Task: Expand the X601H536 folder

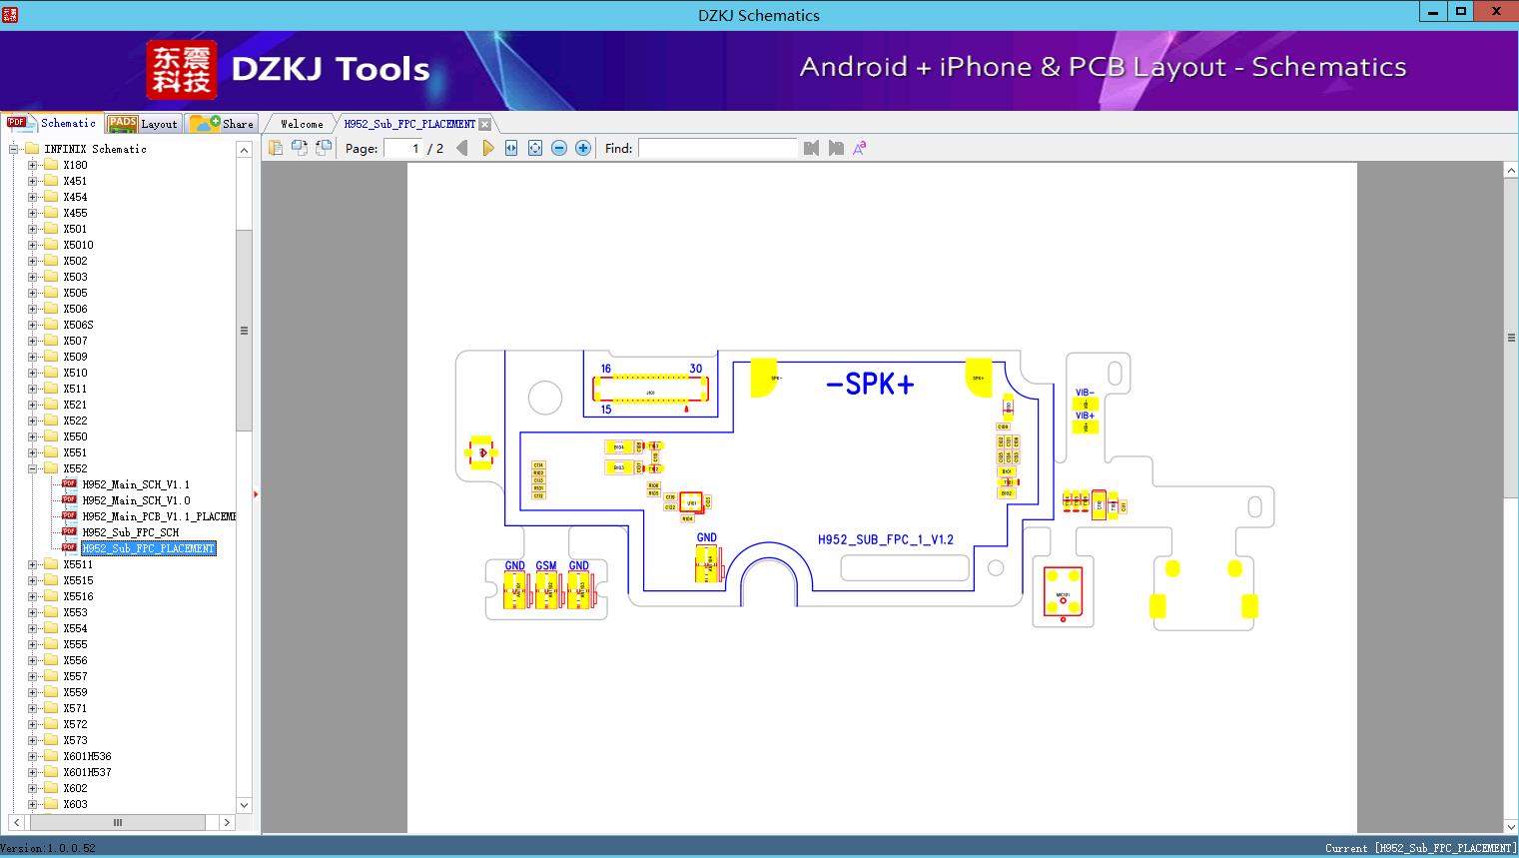Action: tap(33, 756)
